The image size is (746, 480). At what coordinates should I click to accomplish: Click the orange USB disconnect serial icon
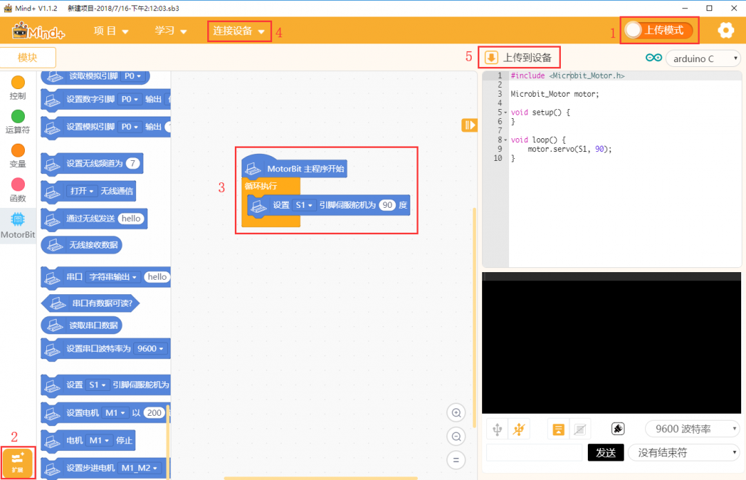[519, 429]
